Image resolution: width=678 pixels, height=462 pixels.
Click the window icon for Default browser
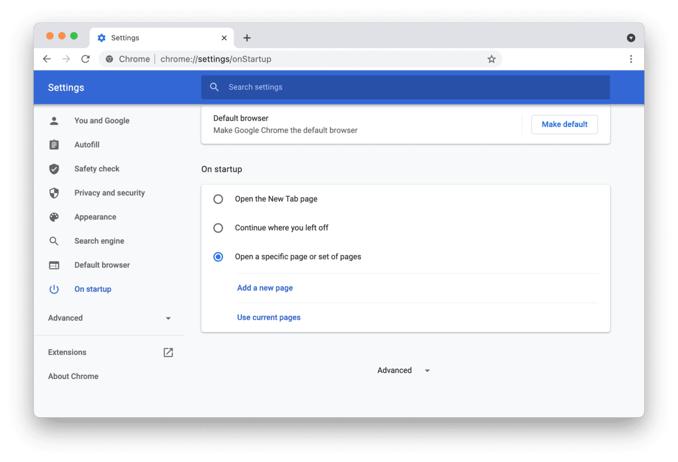click(x=54, y=265)
